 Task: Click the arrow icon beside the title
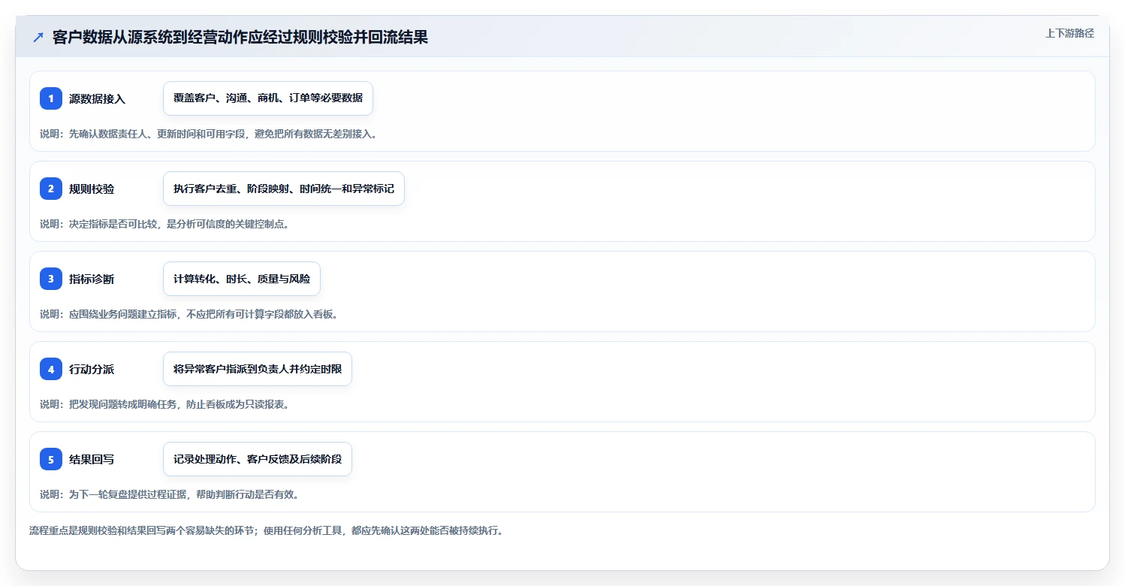tap(38, 38)
